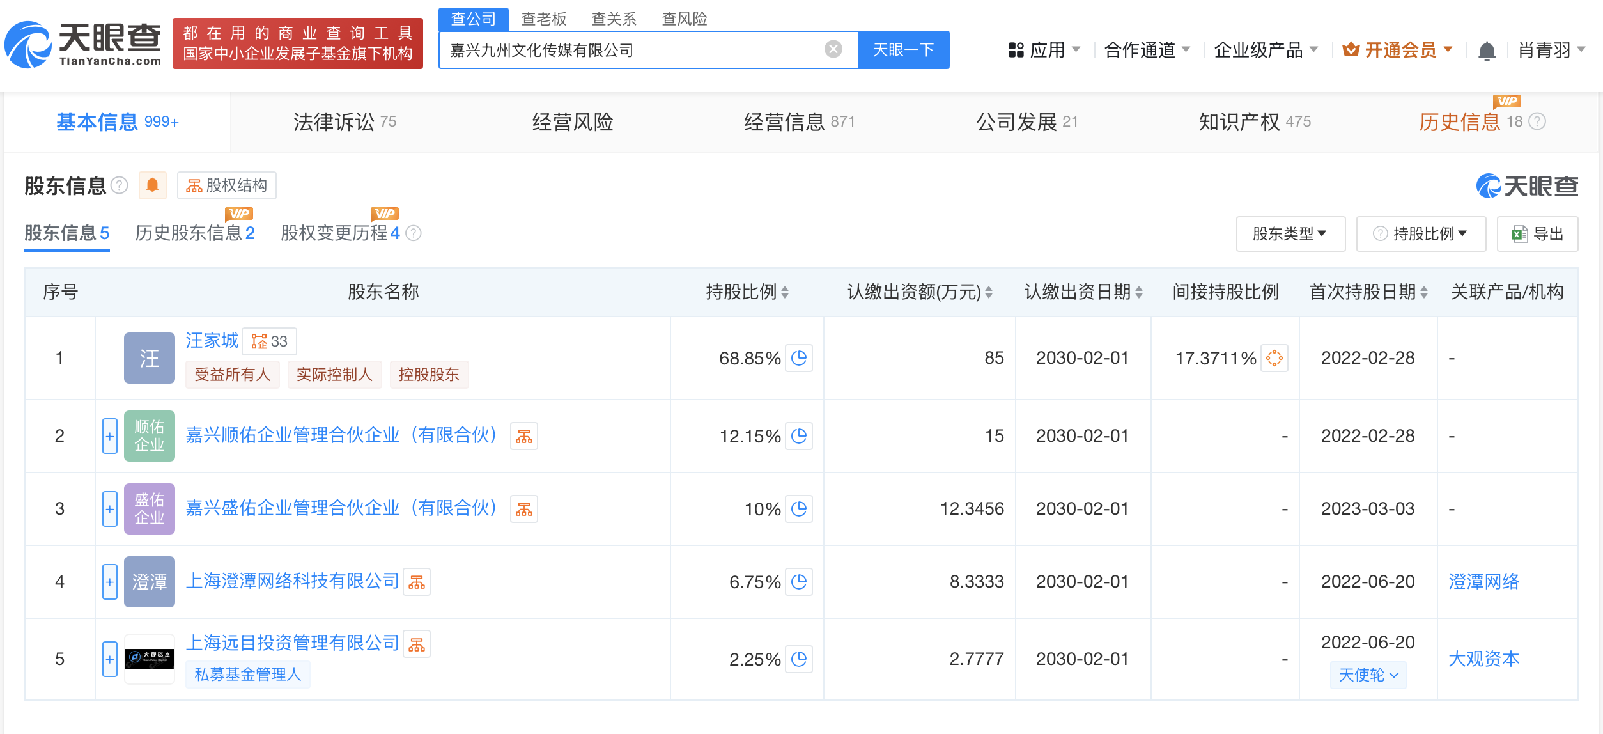Image resolution: width=1603 pixels, height=734 pixels.
Task: Open equity structure icon for 上海澄潭网络科技有限公司
Action: [x=417, y=582]
